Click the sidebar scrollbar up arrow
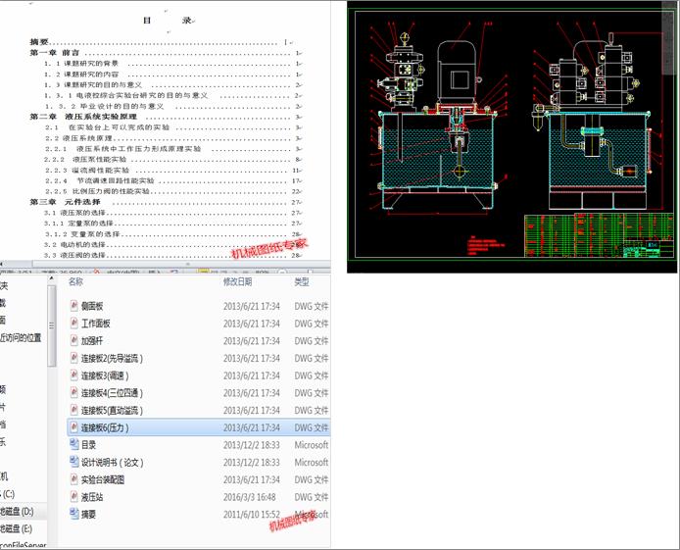The height and width of the screenshot is (550, 680). point(52,278)
